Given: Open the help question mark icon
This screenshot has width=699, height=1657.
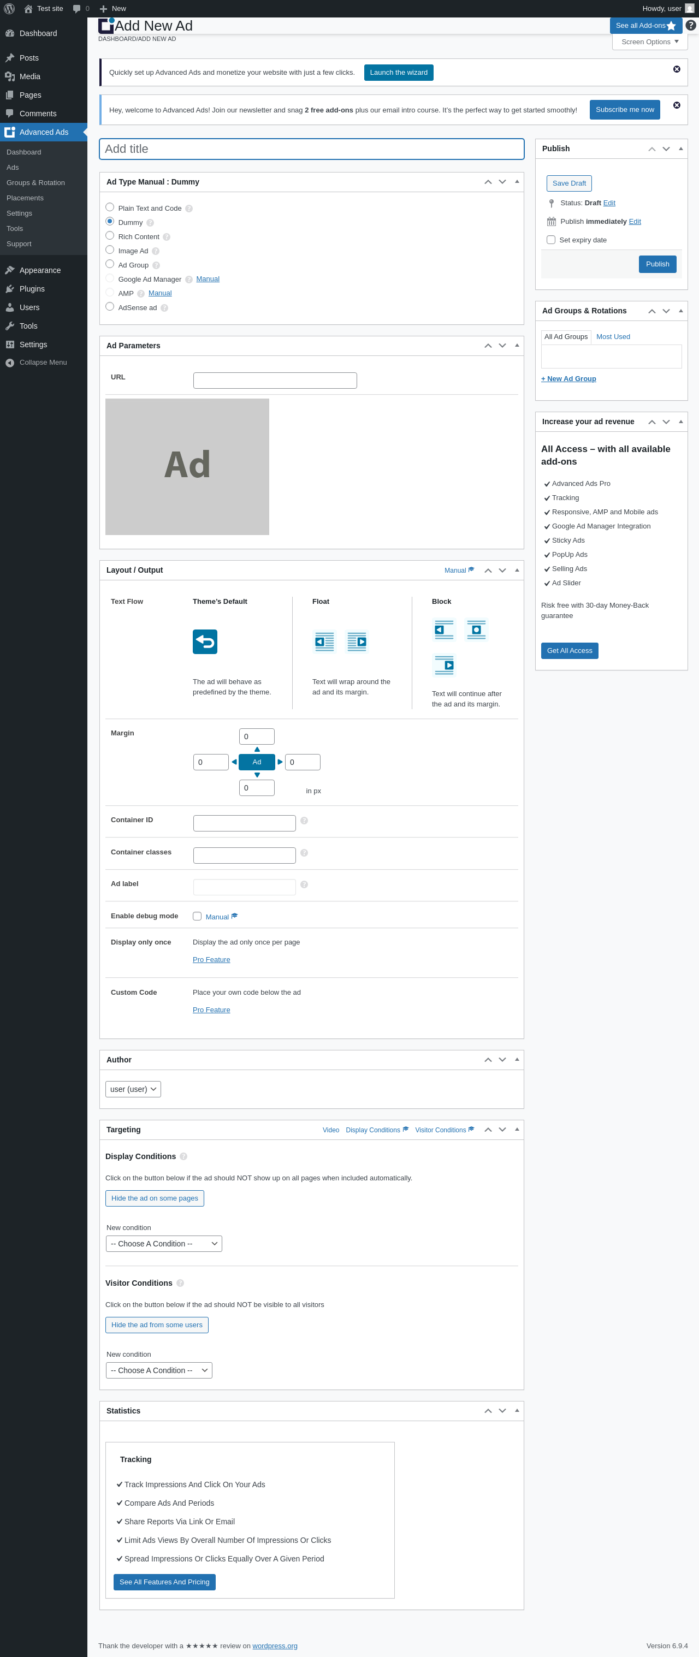Looking at the screenshot, I should pos(691,25).
